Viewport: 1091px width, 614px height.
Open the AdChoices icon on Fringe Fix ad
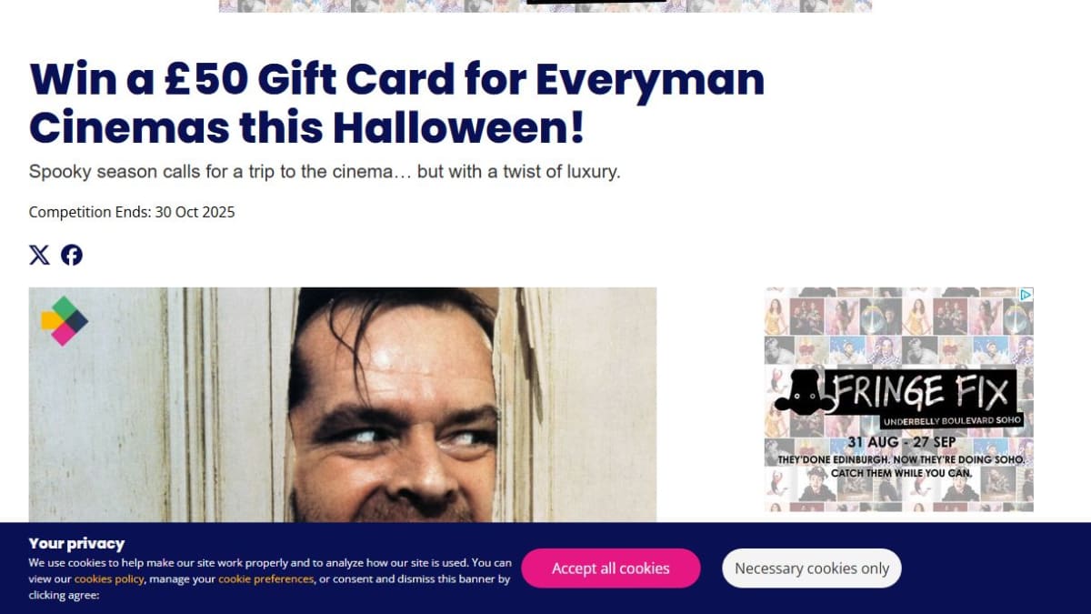[1026, 295]
